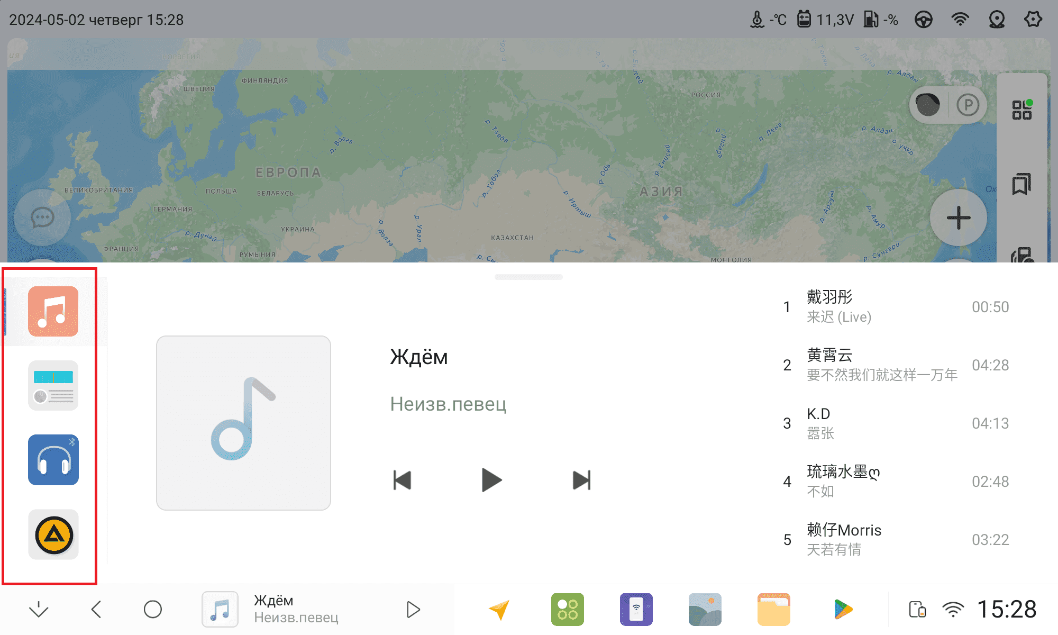Open map chat bubble button

click(x=42, y=217)
